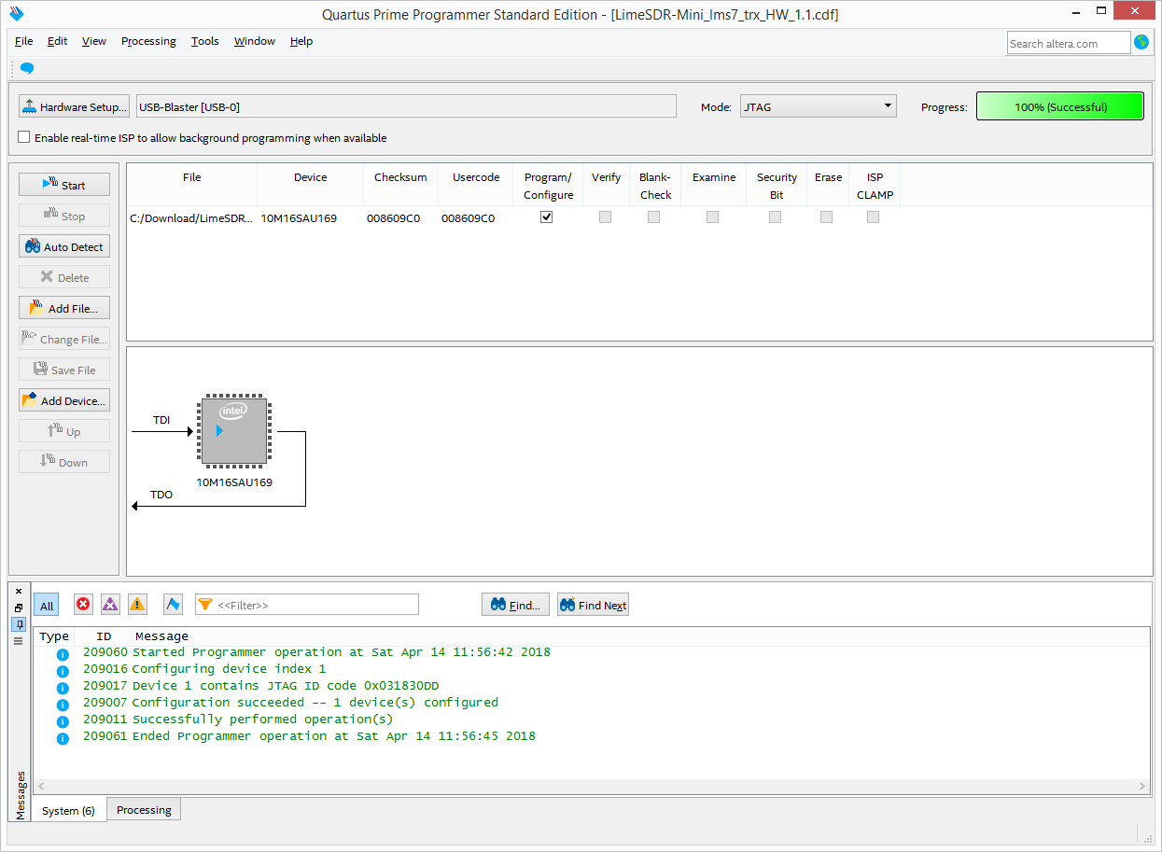Image resolution: width=1162 pixels, height=852 pixels.
Task: Open the View menu
Action: [94, 41]
